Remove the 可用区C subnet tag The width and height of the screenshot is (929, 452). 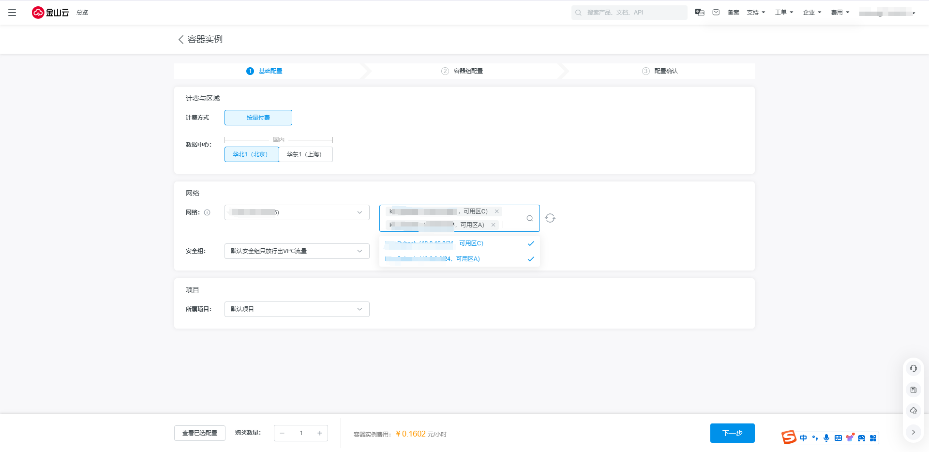(496, 211)
